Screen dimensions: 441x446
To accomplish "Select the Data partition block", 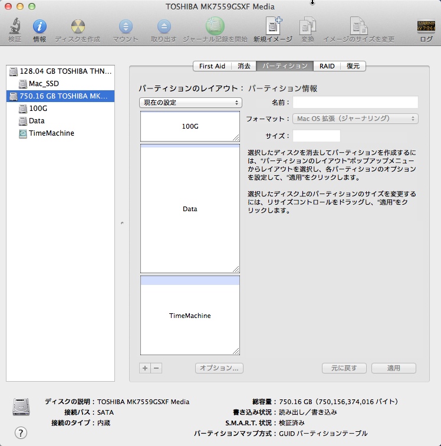I will pos(190,209).
